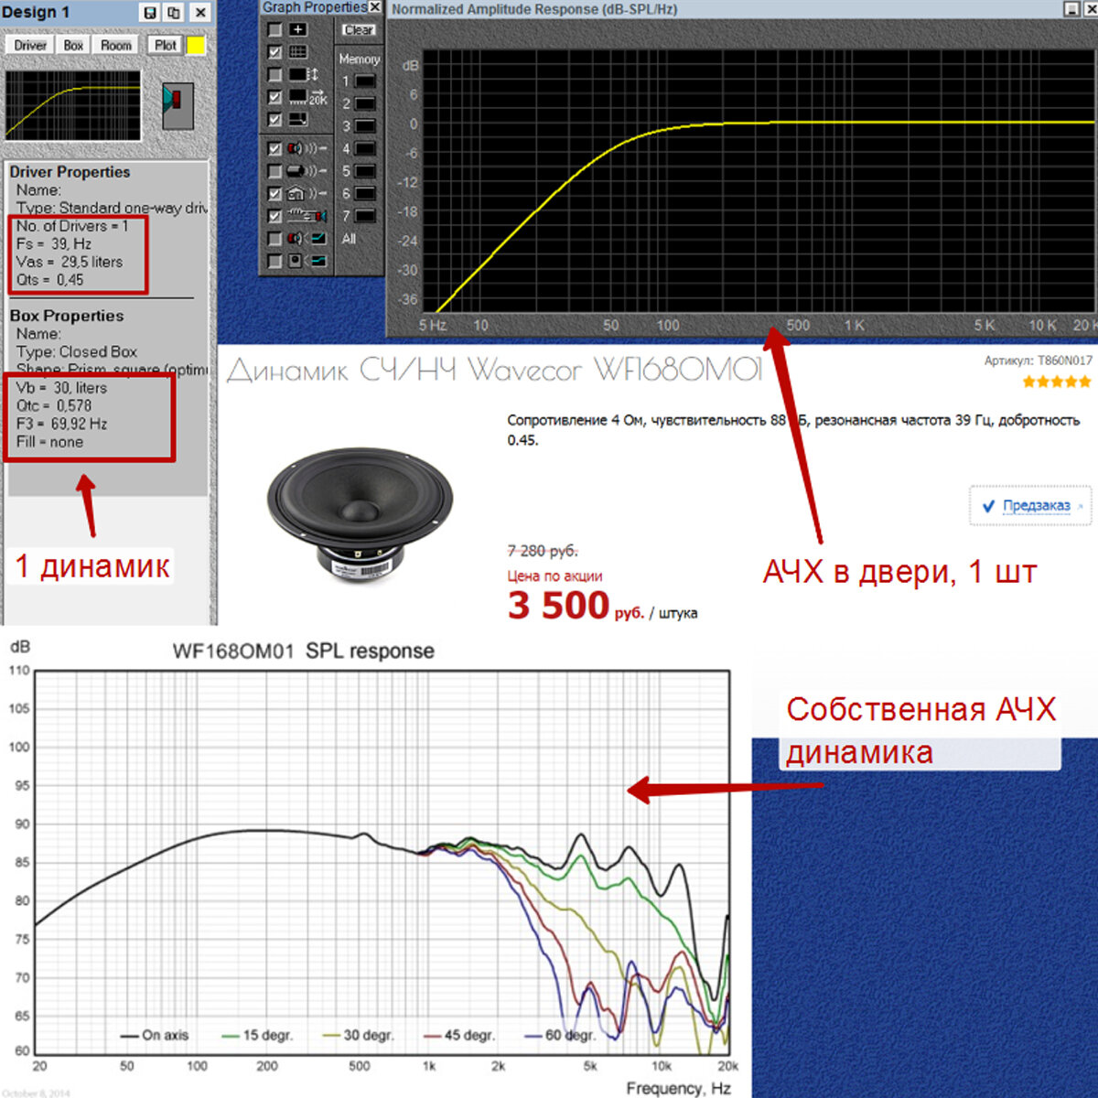This screenshot has height=1098, width=1098.
Task: Select memory slot 3
Action: click(x=365, y=126)
